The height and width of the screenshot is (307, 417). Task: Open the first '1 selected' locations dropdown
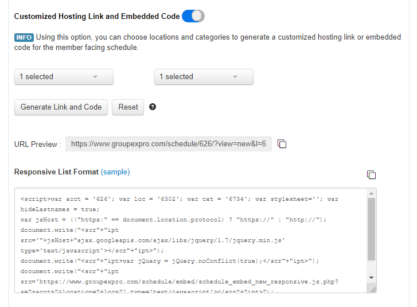[x=64, y=77]
